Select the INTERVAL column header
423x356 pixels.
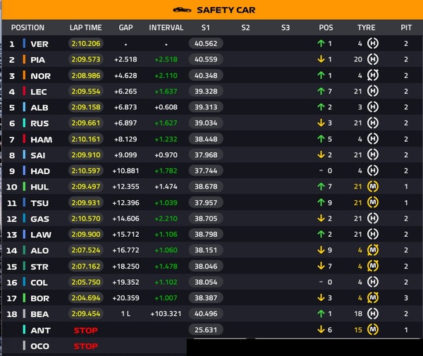(166, 27)
